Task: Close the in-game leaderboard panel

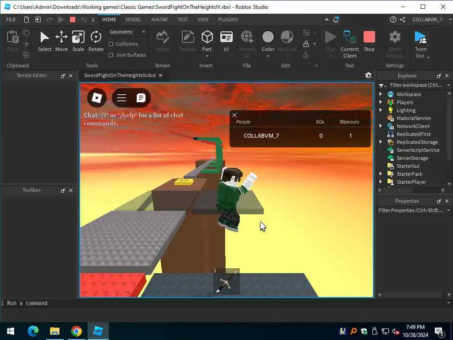Action: point(234,115)
